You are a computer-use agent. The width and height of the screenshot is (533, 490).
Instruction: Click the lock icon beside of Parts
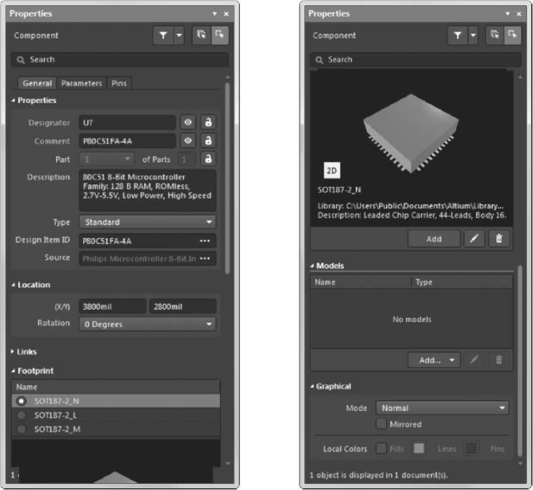pyautogui.click(x=208, y=159)
